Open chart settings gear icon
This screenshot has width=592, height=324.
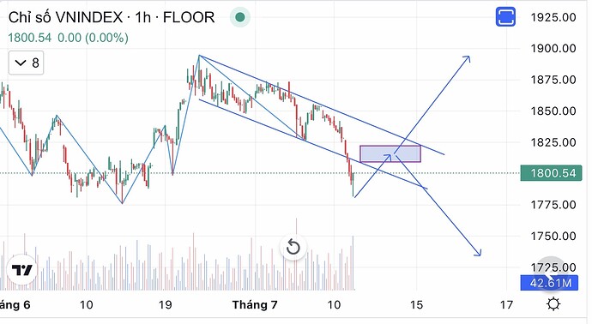(x=553, y=303)
